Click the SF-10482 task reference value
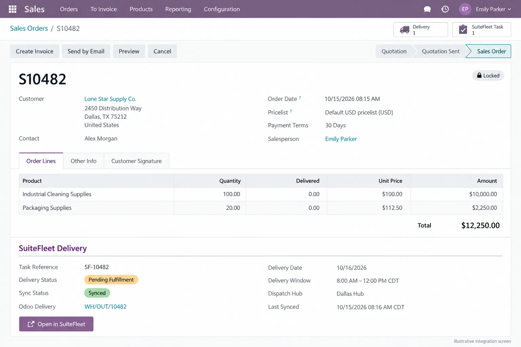 coord(97,267)
